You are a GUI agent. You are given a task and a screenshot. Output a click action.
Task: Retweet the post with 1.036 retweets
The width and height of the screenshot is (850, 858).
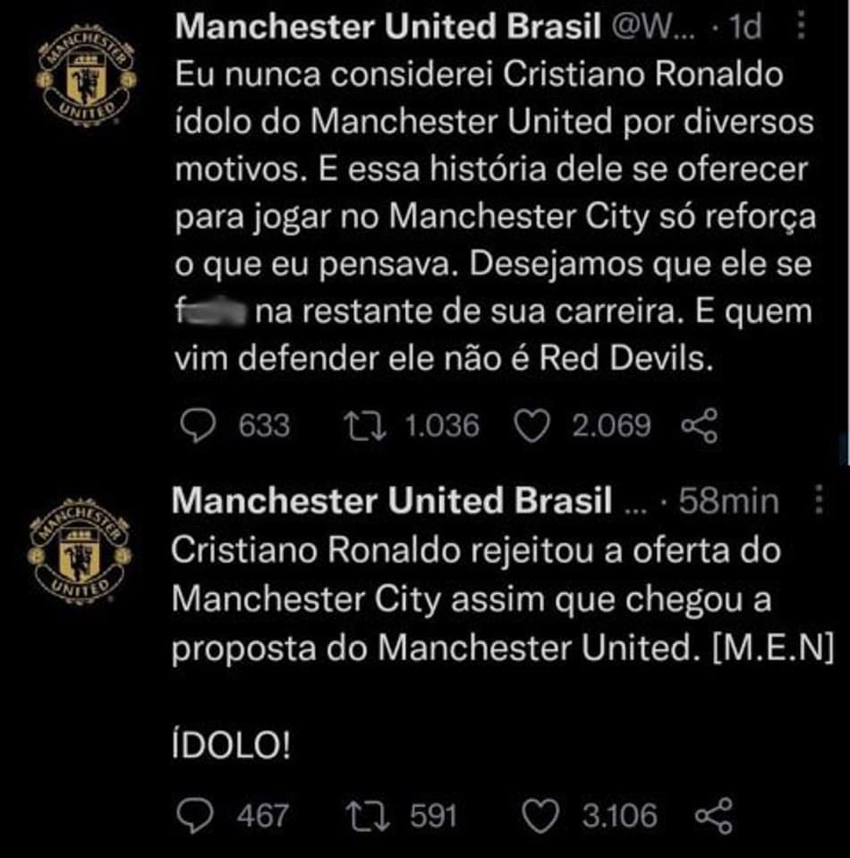[x=365, y=427]
